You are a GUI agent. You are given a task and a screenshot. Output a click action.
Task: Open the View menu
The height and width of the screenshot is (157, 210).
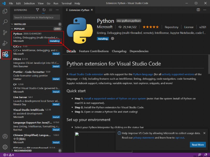pyautogui.click(x=41, y=3)
